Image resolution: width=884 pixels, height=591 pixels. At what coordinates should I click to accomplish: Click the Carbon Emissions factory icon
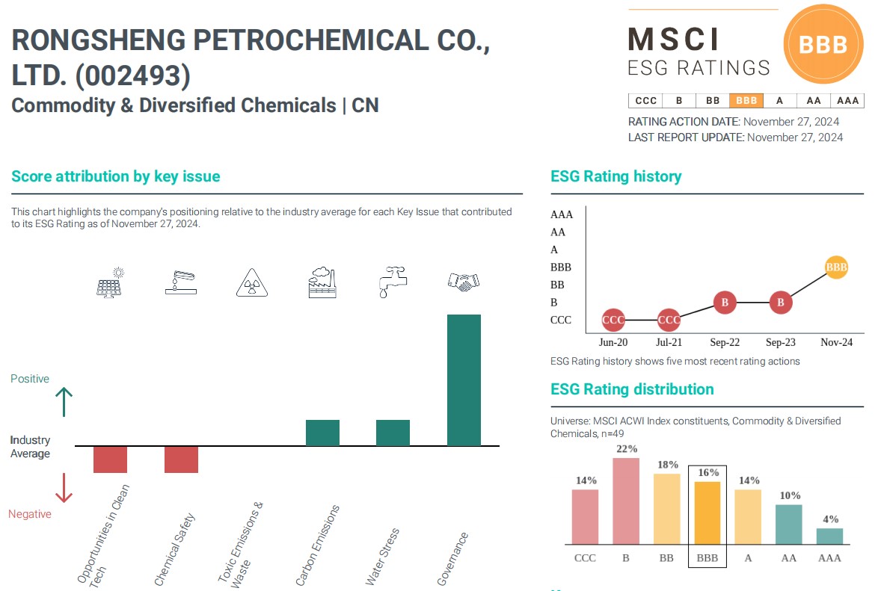[x=322, y=282]
